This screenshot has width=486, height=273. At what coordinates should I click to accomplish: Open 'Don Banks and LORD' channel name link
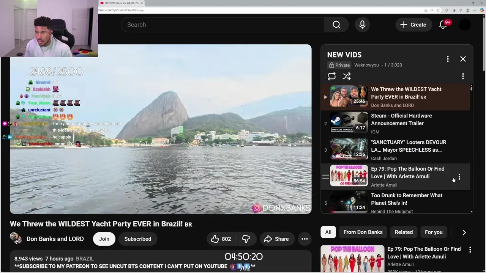(x=55, y=239)
